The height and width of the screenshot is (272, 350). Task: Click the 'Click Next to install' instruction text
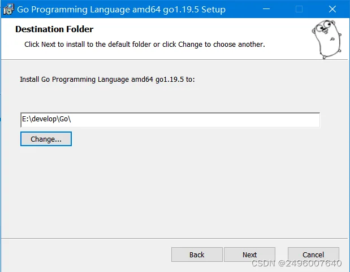pyautogui.click(x=145, y=45)
